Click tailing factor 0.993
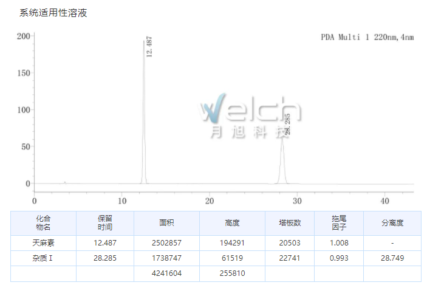427x285 pixels. (339, 258)
